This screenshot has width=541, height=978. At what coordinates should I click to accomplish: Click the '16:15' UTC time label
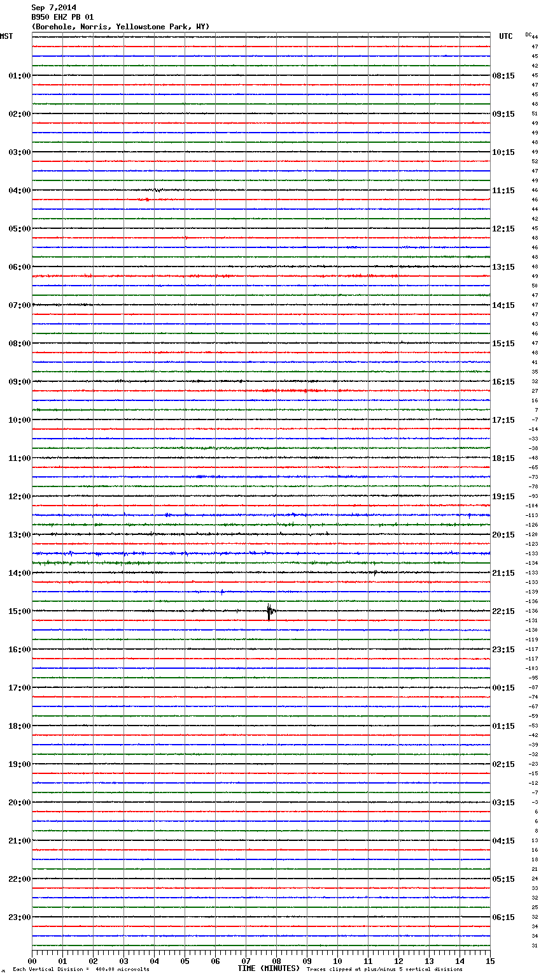[503, 382]
